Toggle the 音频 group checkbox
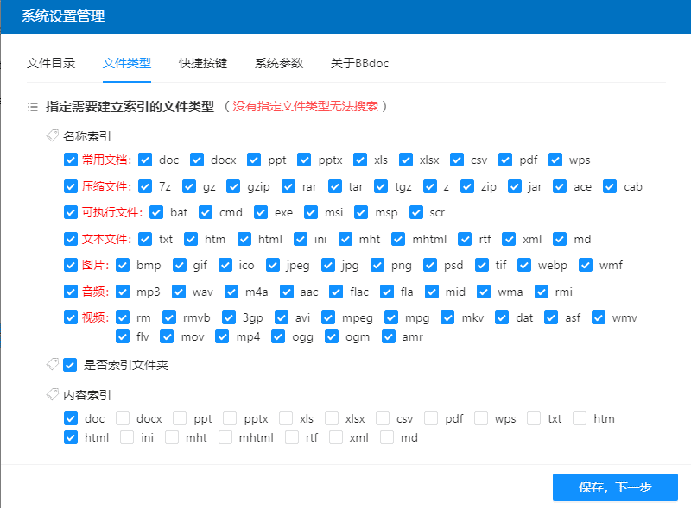Image resolution: width=691 pixels, height=508 pixels. tap(71, 292)
